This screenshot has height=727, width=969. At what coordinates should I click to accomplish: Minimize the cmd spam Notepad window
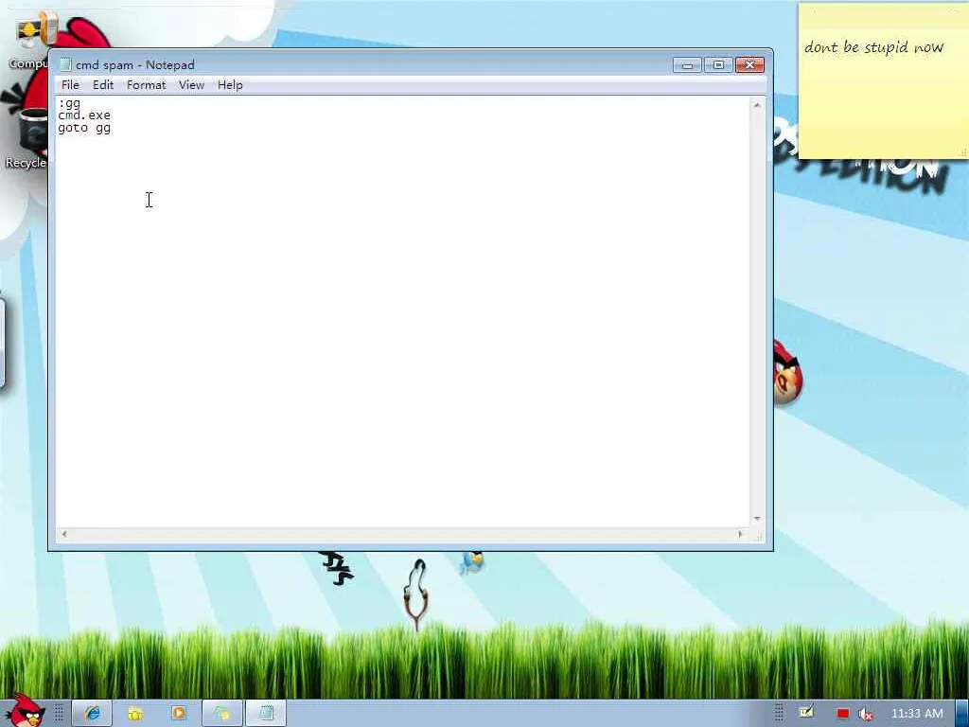pyautogui.click(x=687, y=65)
